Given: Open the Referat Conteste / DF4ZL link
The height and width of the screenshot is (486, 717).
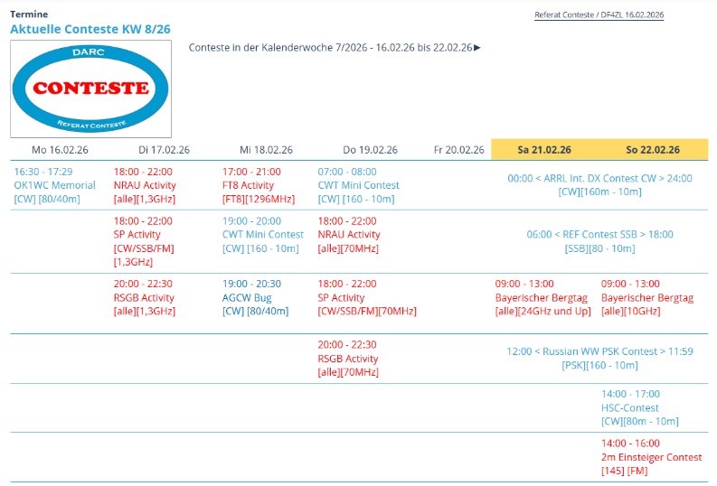Looking at the screenshot, I should [x=599, y=14].
